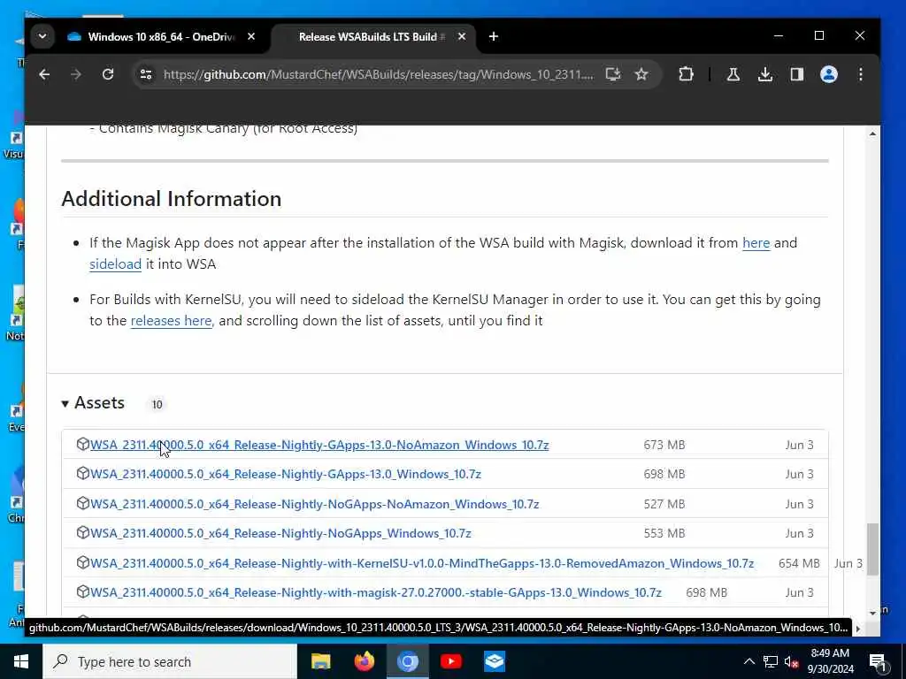Open the Chrome profile avatar

coord(829,74)
